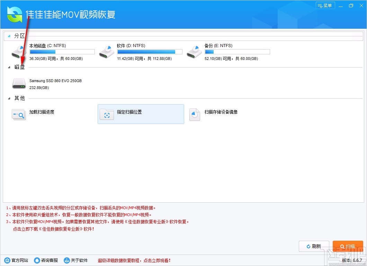Select the 软件 (D:) drive icon

(x=106, y=51)
